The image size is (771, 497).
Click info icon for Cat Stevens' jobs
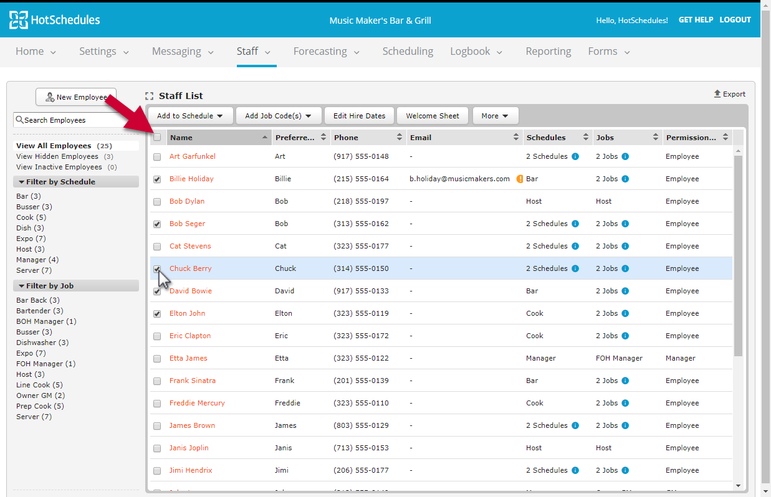625,246
